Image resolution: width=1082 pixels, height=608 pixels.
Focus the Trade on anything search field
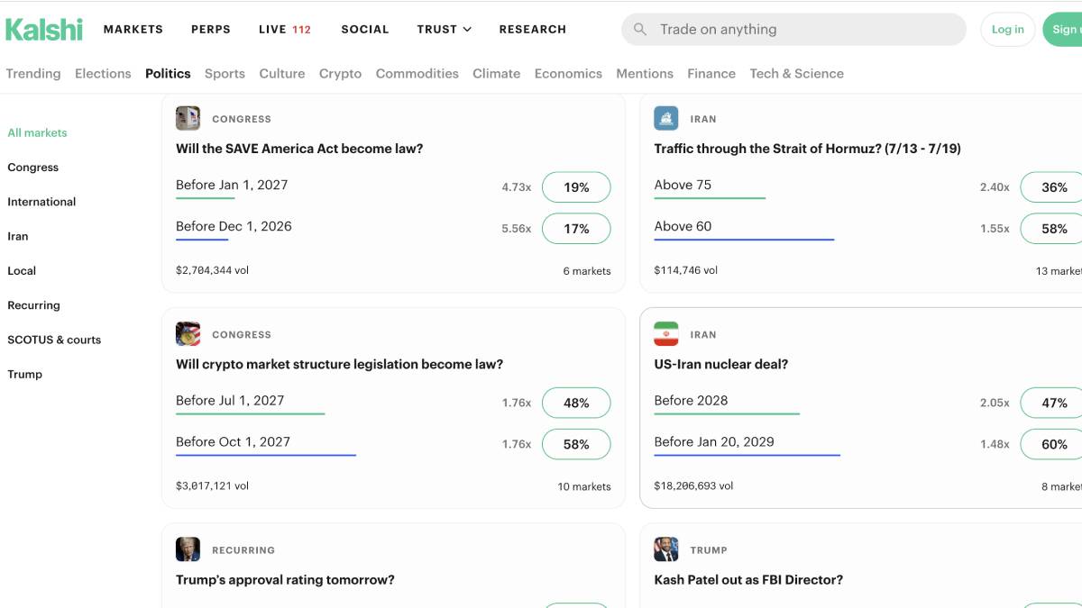(793, 30)
